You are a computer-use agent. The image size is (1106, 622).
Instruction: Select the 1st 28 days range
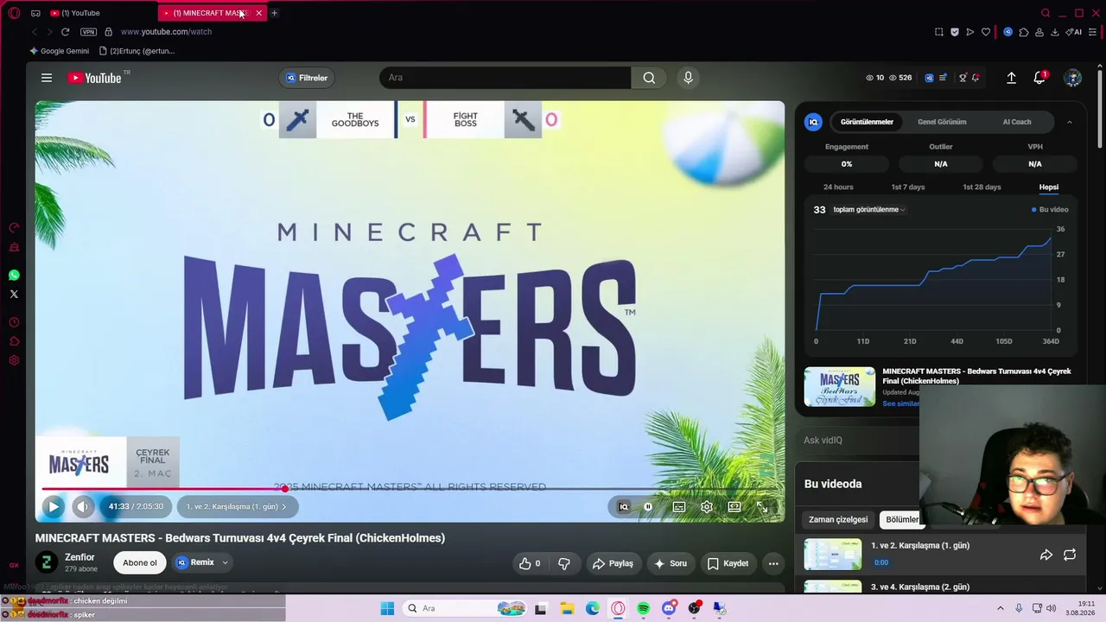[982, 187]
